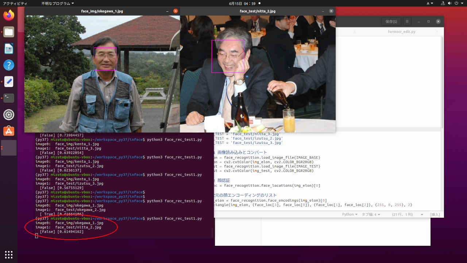This screenshot has height=263, width=467.
Task: Open the editor hamburger menu
Action: pyautogui.click(x=408, y=22)
